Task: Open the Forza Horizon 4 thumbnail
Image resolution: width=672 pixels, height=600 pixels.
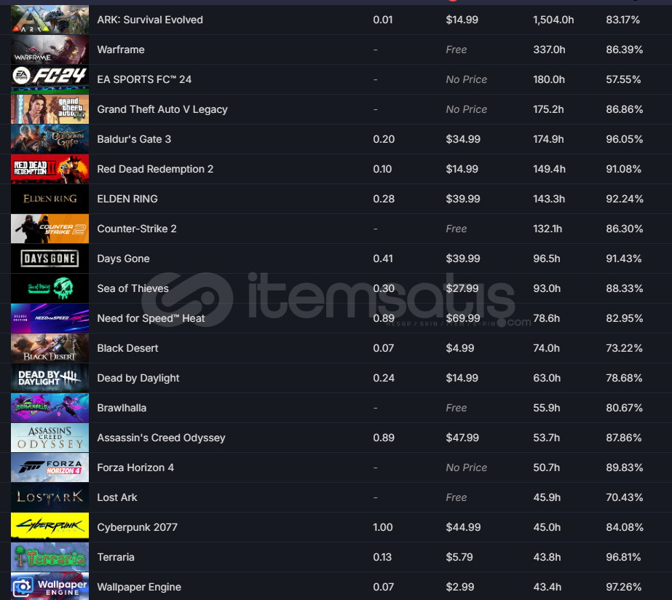Action: 50,467
